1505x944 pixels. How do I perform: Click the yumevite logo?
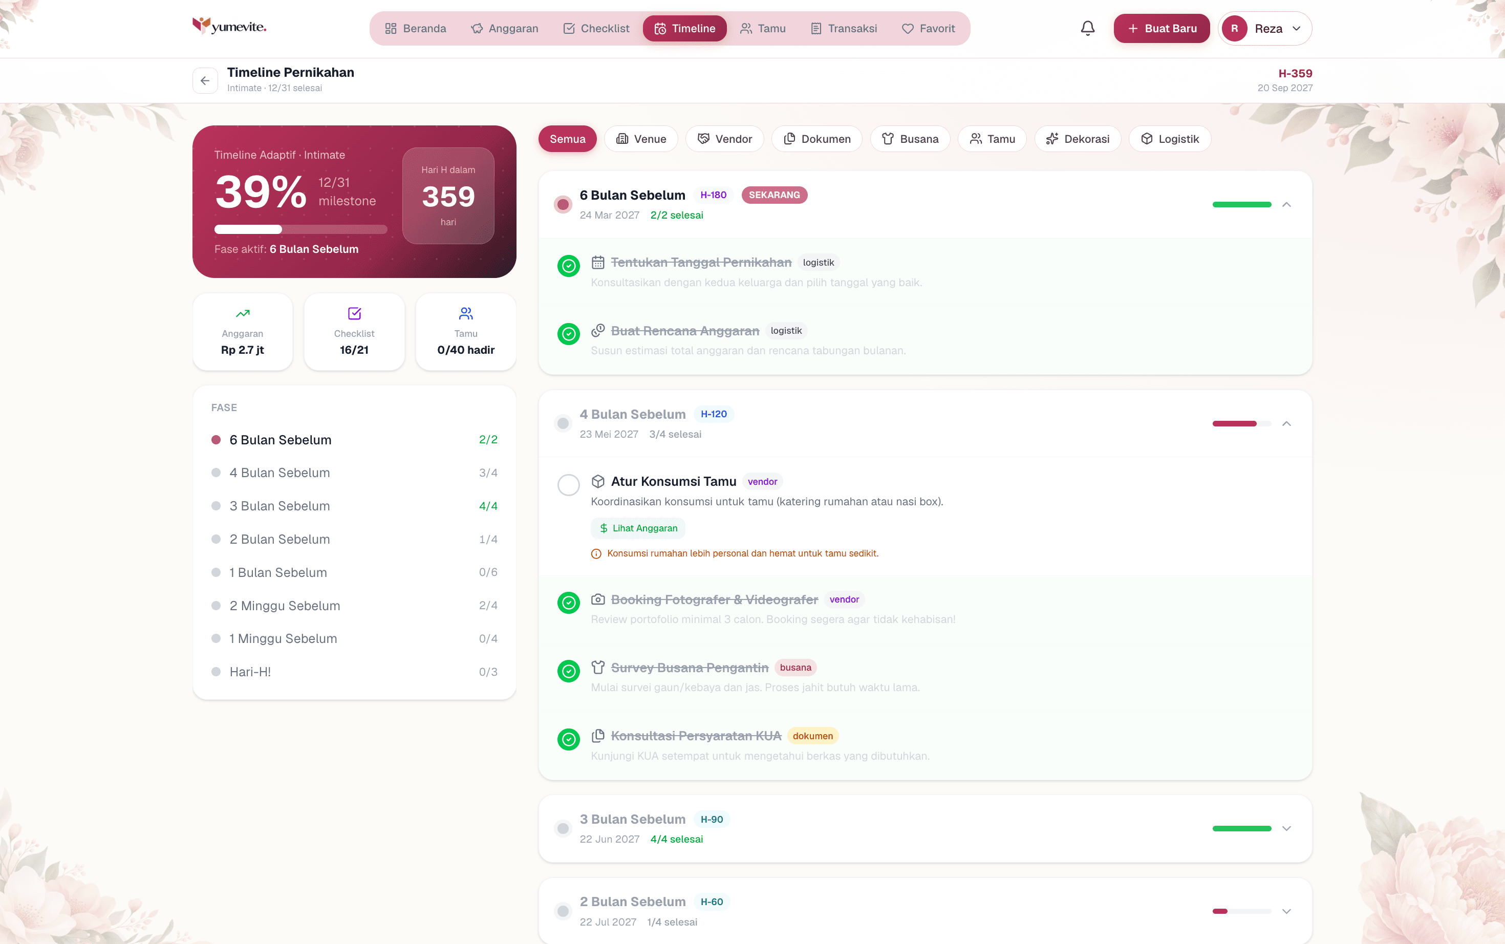(229, 26)
